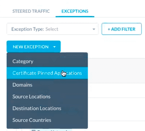Click the empty table row right of Domains
This screenshot has height=131, width=145.
(116, 90)
